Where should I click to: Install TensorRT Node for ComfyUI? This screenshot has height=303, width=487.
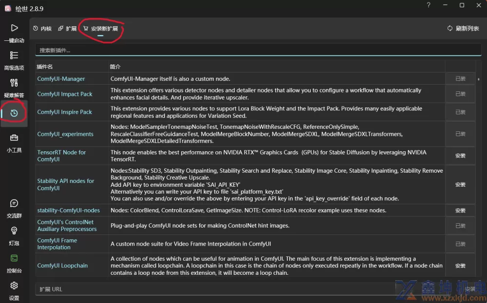click(x=460, y=156)
